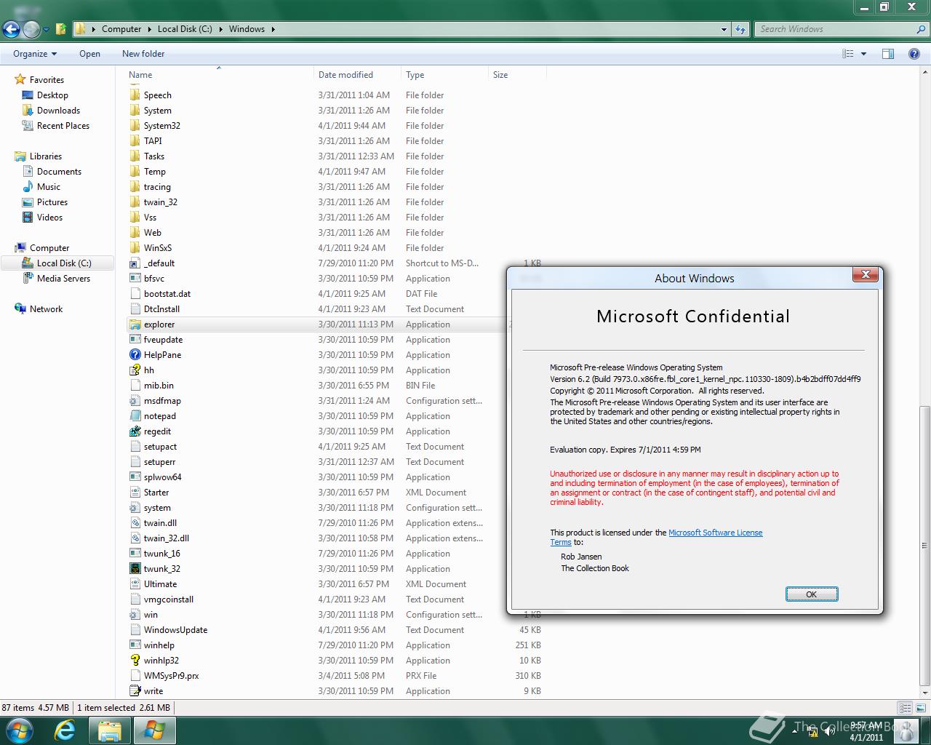
Task: Click Computer in the address breadcrumb
Action: [121, 29]
